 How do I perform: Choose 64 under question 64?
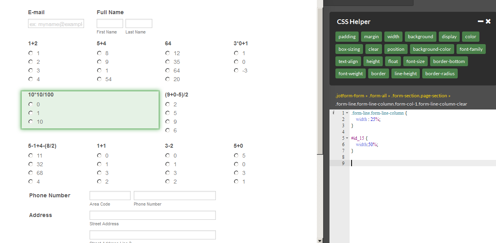[x=168, y=70]
